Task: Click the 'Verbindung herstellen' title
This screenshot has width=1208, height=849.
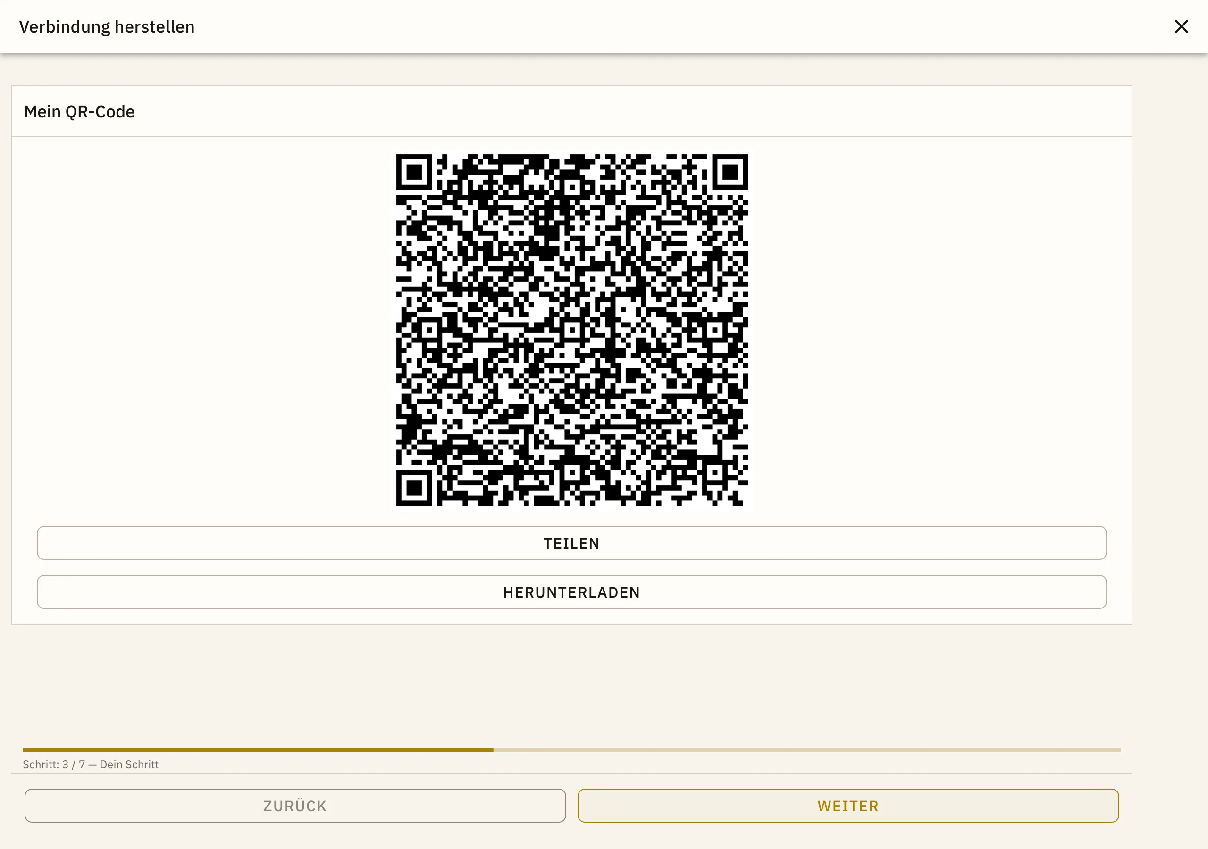Action: point(107,27)
